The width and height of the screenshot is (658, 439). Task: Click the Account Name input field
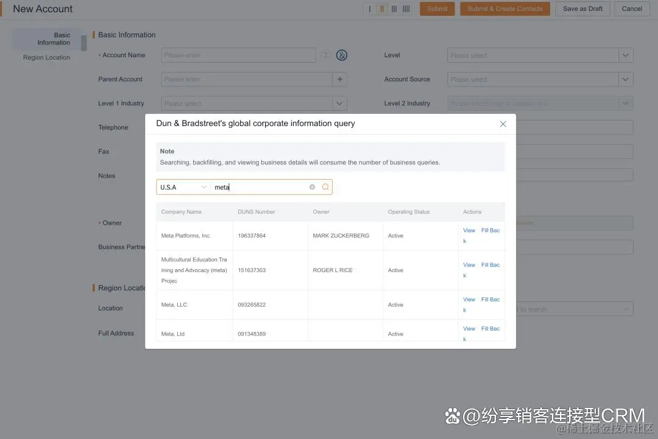(x=238, y=55)
